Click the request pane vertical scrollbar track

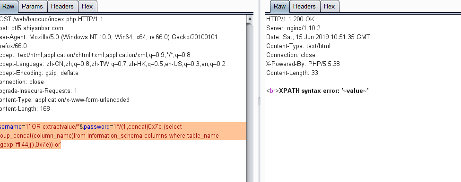pyautogui.click(x=250, y=103)
